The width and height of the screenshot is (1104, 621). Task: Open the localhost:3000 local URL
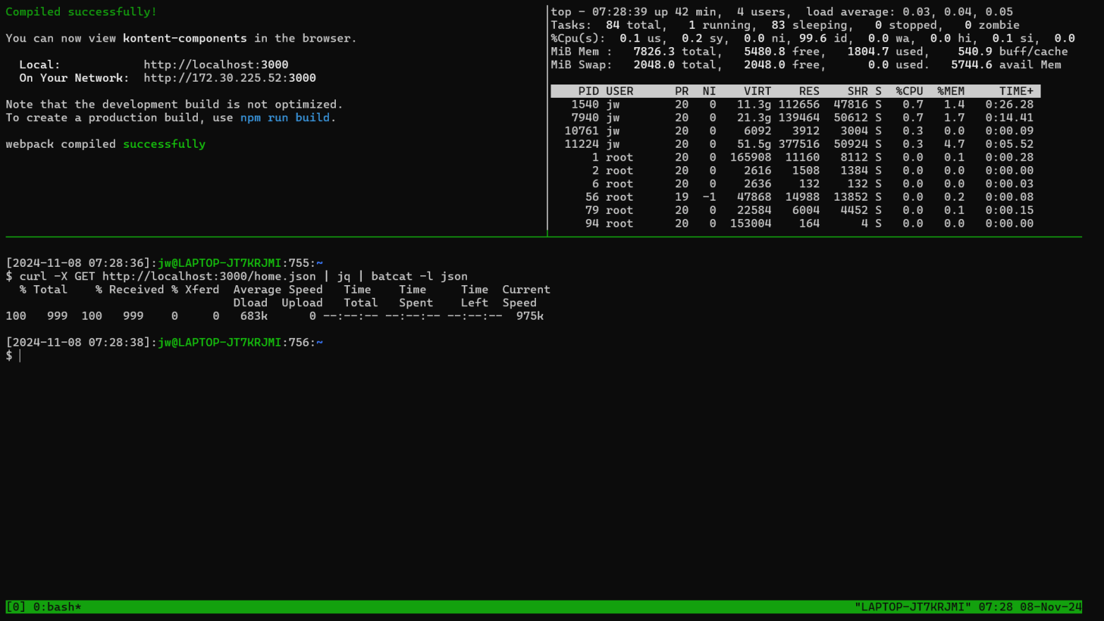point(215,65)
